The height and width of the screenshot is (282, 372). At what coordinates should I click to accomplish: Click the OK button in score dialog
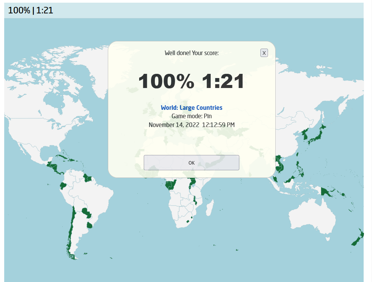(191, 163)
